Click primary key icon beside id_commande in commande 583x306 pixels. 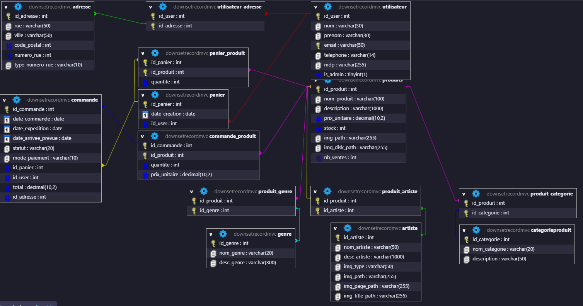[x=7, y=109]
